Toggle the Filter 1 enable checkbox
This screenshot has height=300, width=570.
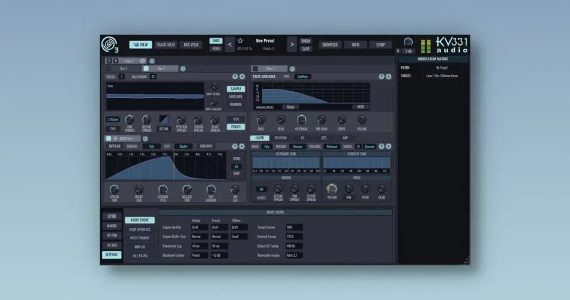(x=255, y=69)
